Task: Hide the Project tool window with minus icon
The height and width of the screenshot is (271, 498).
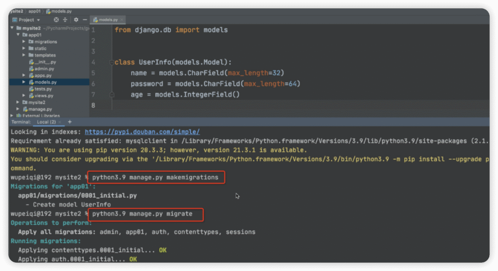Action: [85, 20]
